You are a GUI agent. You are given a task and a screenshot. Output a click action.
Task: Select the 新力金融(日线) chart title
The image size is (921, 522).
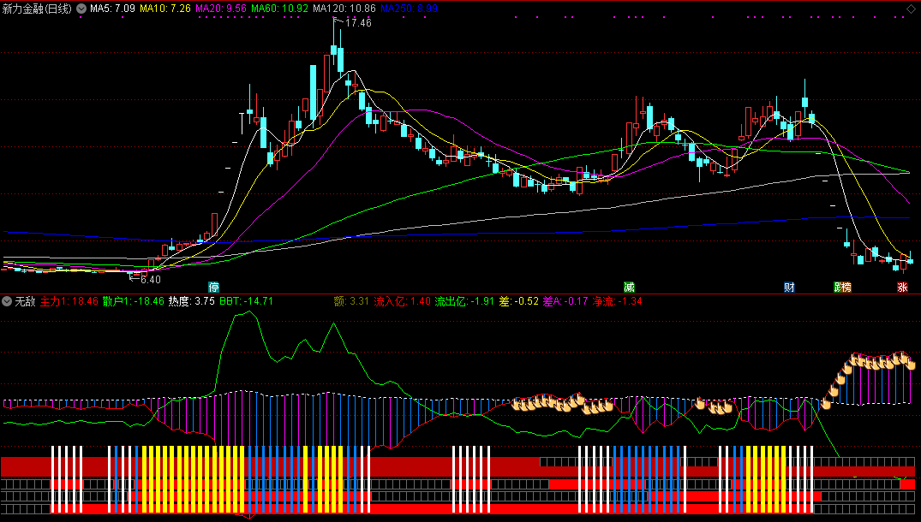pyautogui.click(x=37, y=9)
